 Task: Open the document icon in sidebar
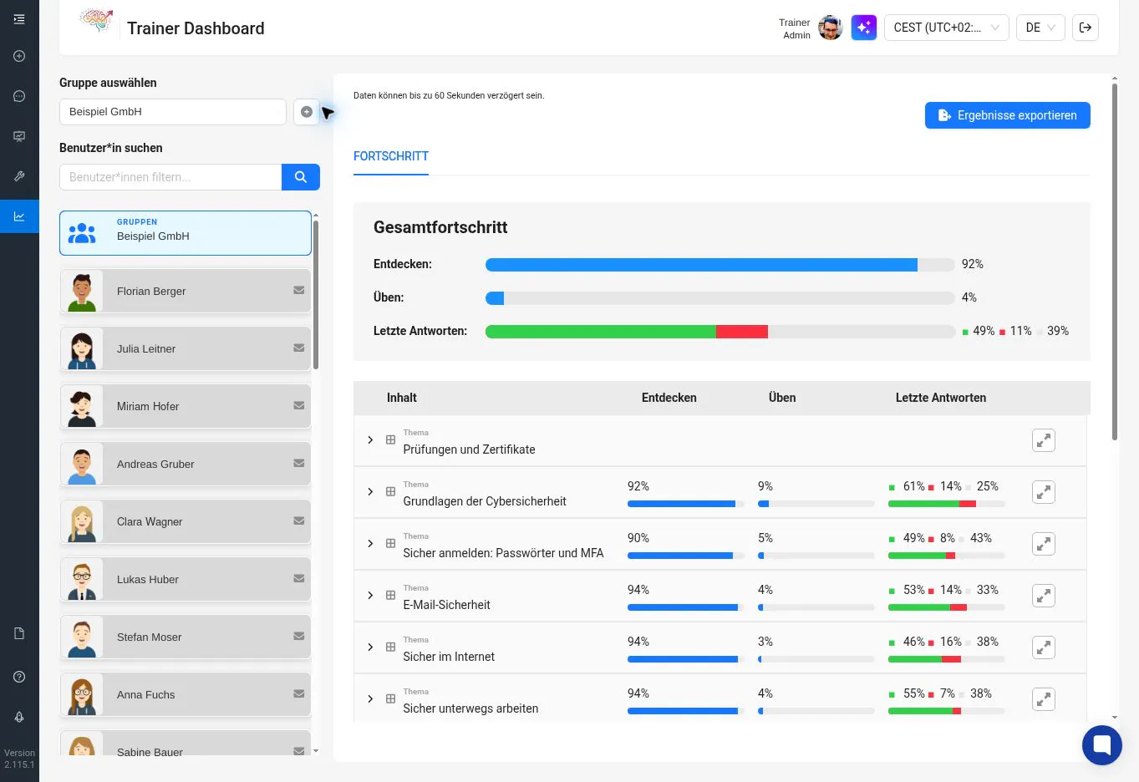pyautogui.click(x=19, y=633)
